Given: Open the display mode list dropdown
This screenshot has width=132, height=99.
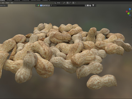Looking at the screenshot, I should pyautogui.click(x=90, y=5).
